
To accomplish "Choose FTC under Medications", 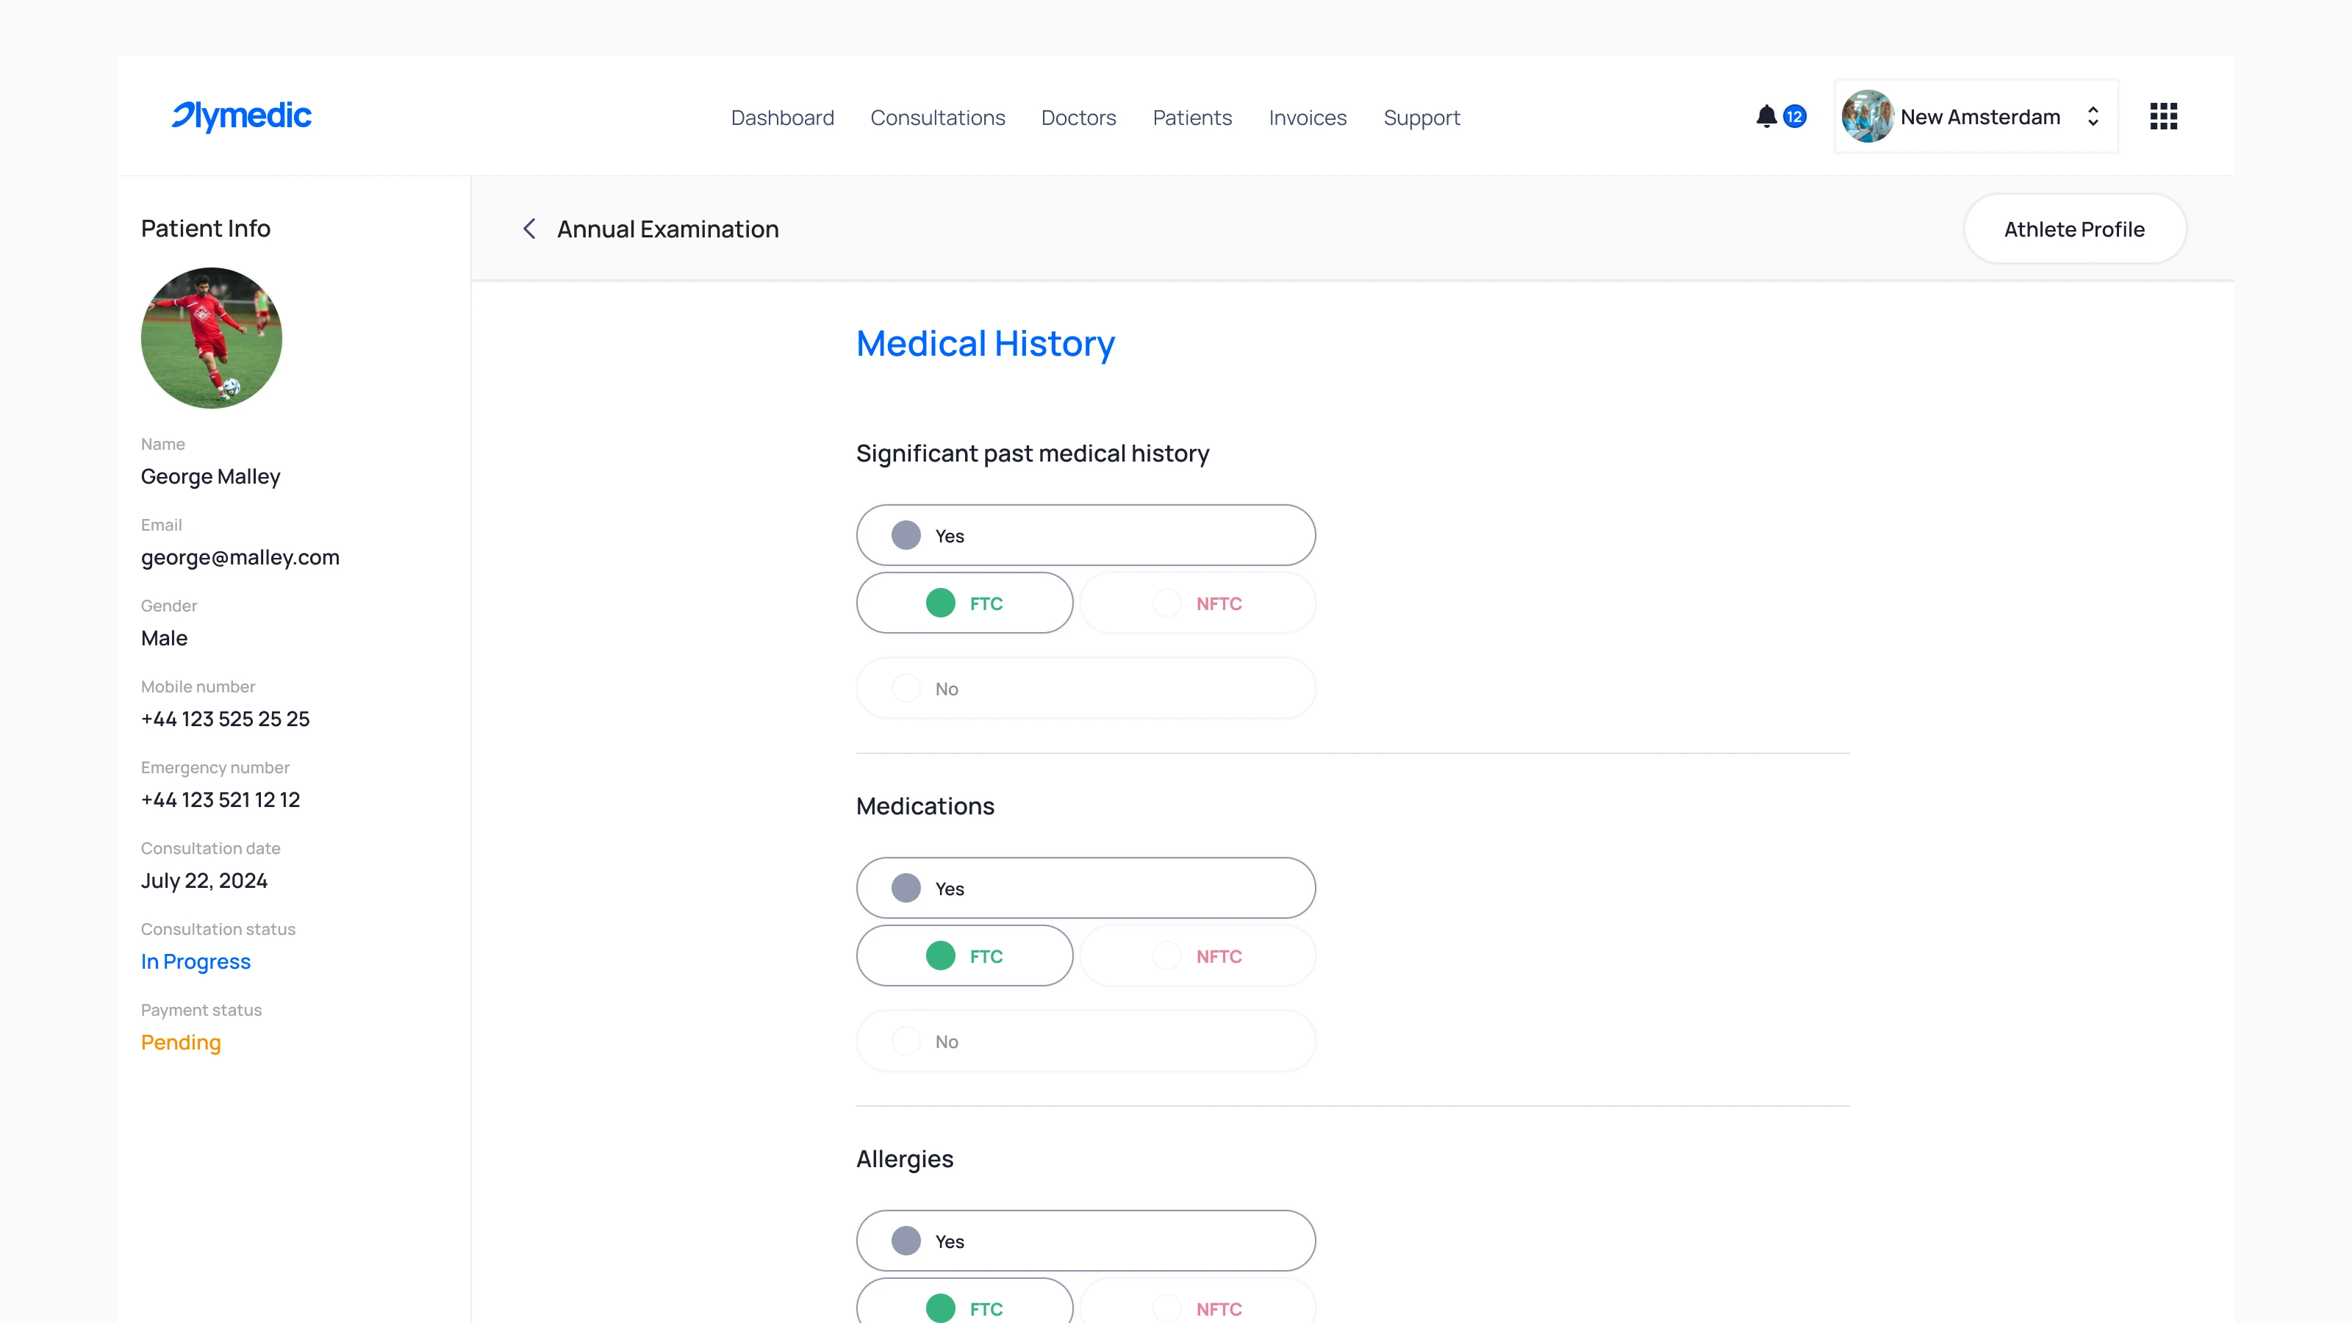I will [x=964, y=955].
